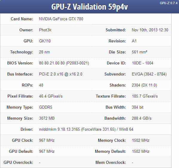This screenshot has width=179, height=168.
Task: Click the shaders value 2304 (DX 11.0)
Action: click(x=144, y=85)
